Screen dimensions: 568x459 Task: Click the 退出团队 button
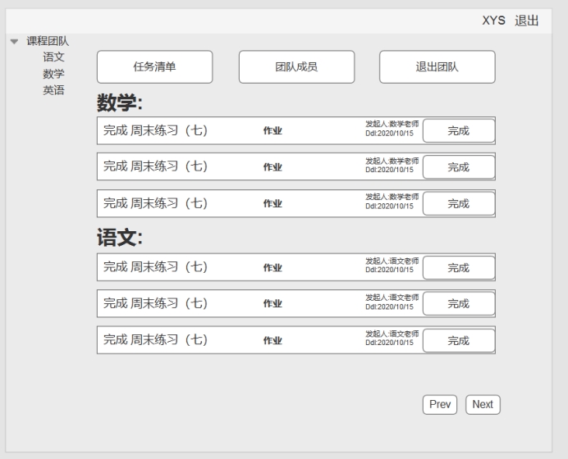pos(437,67)
